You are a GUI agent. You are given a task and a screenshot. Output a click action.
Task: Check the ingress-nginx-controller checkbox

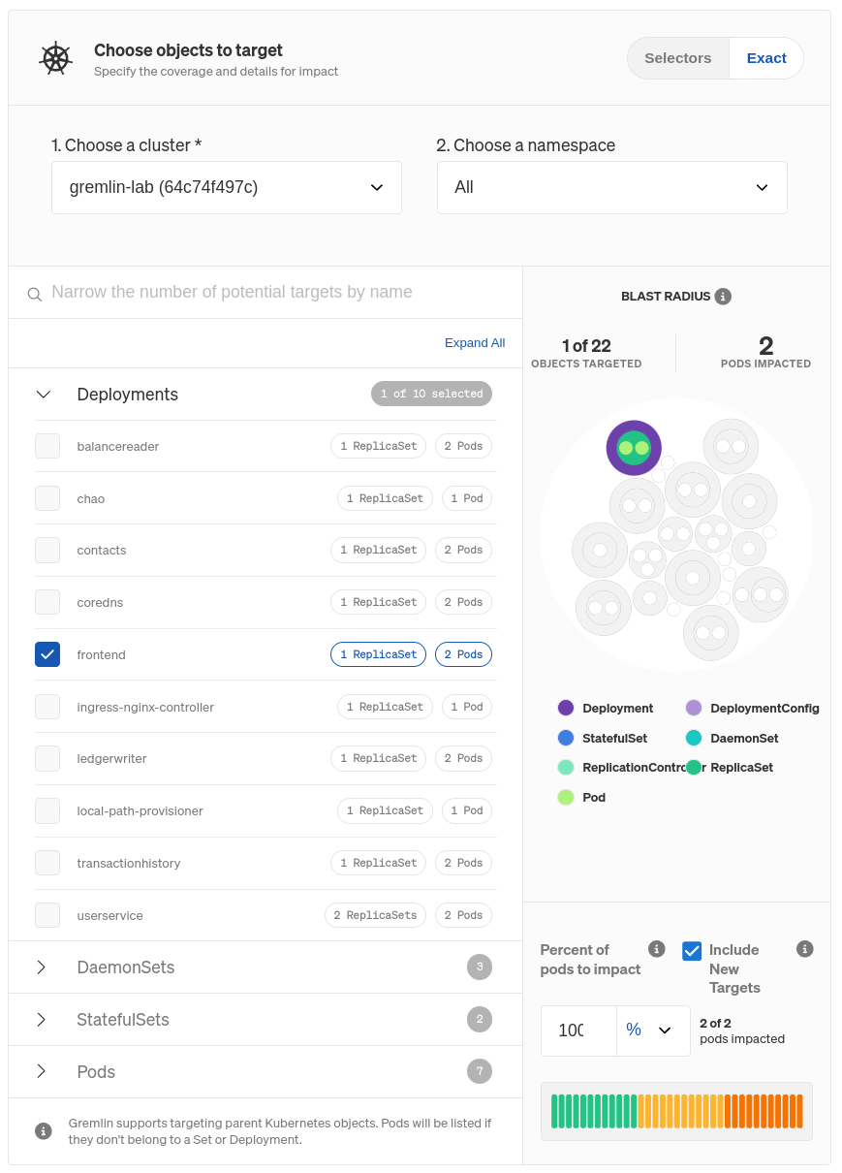tap(47, 707)
